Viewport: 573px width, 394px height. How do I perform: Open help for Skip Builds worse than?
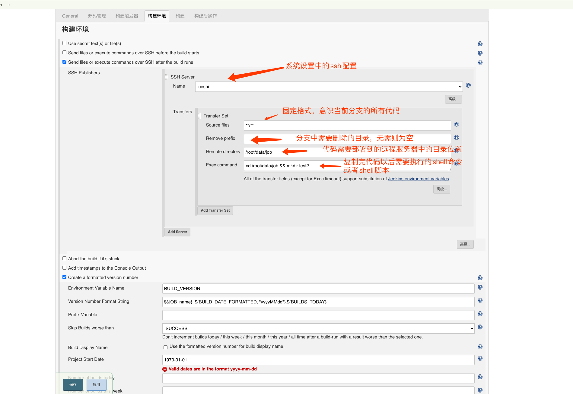(x=480, y=327)
